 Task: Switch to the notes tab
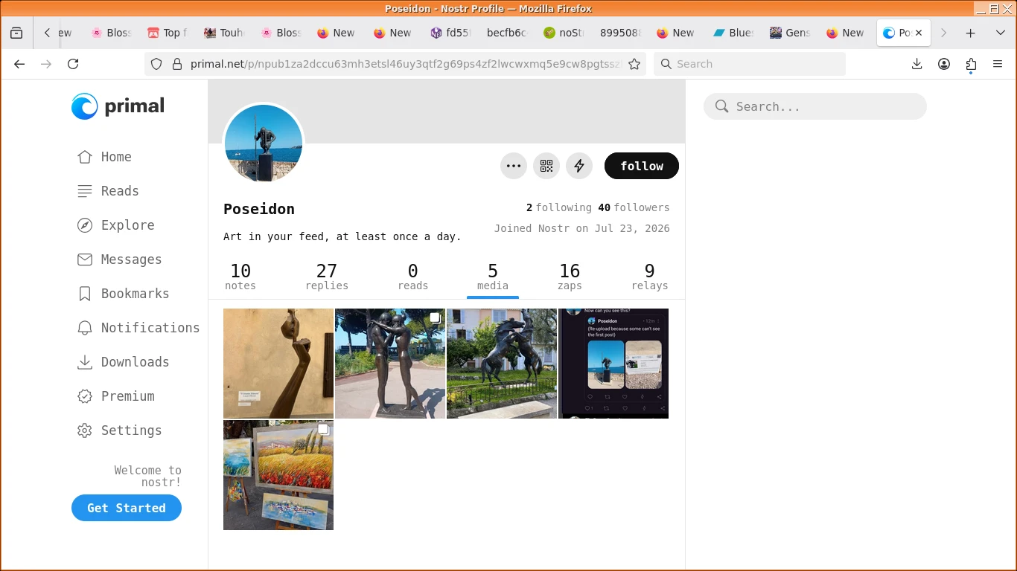pyautogui.click(x=240, y=277)
